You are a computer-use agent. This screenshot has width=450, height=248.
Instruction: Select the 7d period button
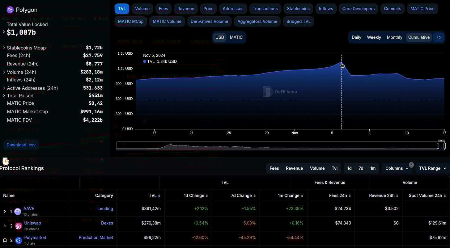tap(361, 168)
